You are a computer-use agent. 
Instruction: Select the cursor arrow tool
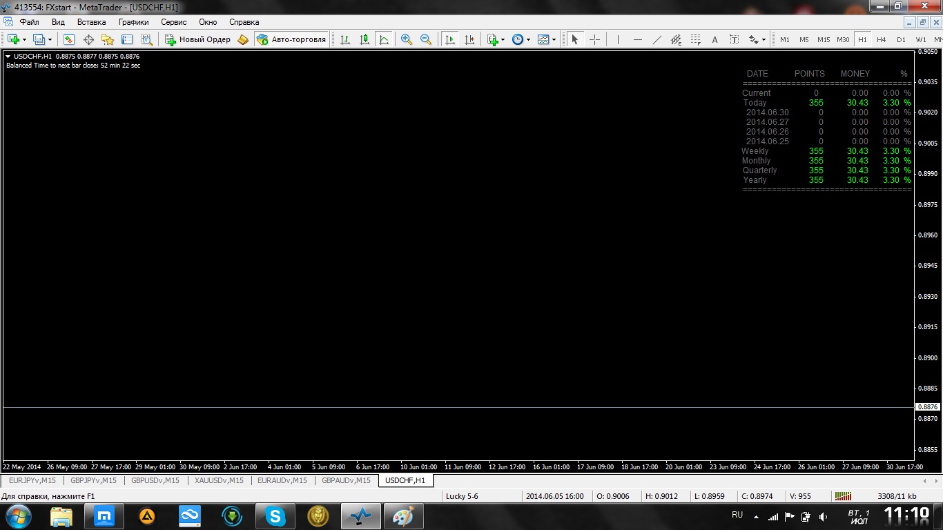point(574,39)
